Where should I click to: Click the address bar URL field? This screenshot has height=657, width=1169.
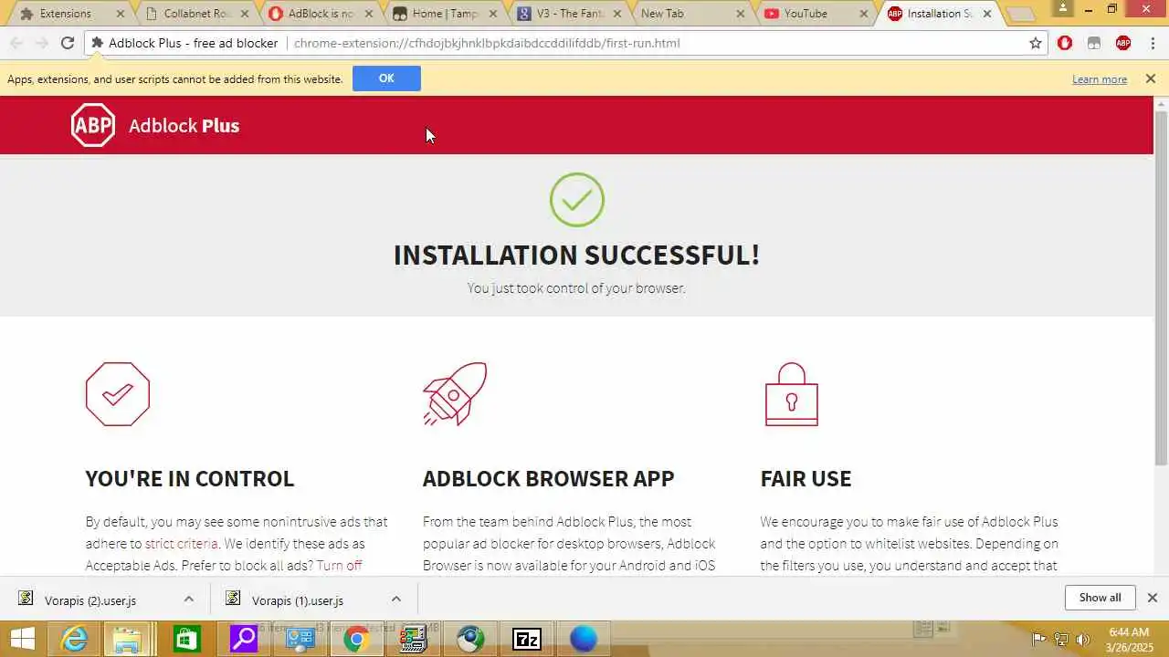pos(566,43)
